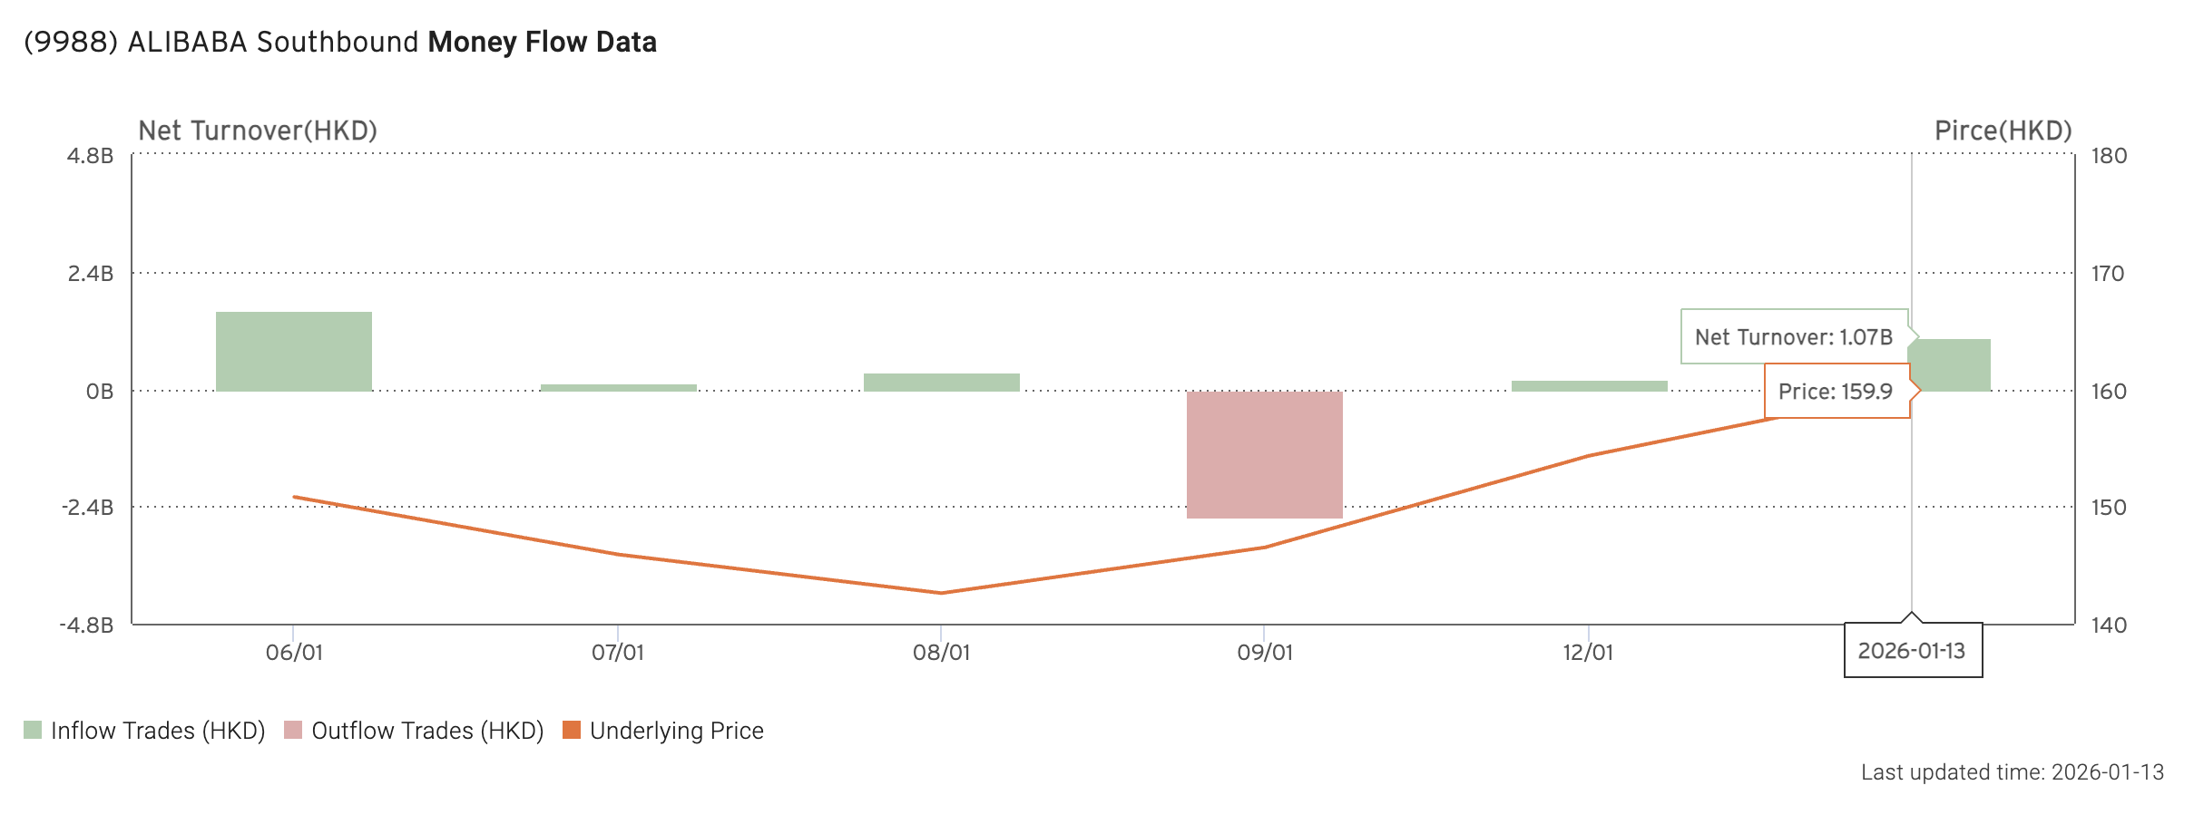
Task: Select the 2026-01-13 date marker on the axis
Action: click(x=1912, y=651)
